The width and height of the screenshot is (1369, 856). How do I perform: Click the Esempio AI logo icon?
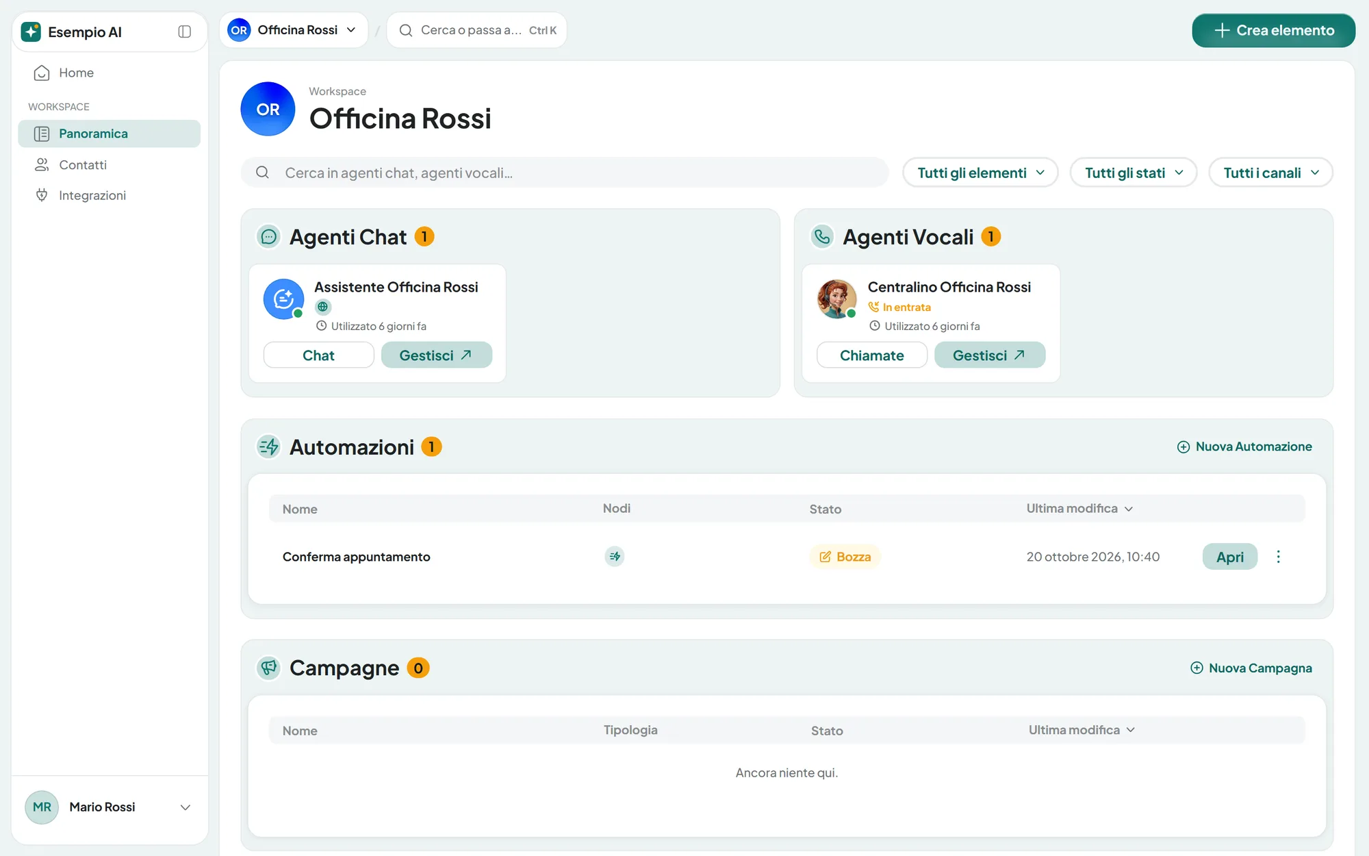click(x=31, y=32)
